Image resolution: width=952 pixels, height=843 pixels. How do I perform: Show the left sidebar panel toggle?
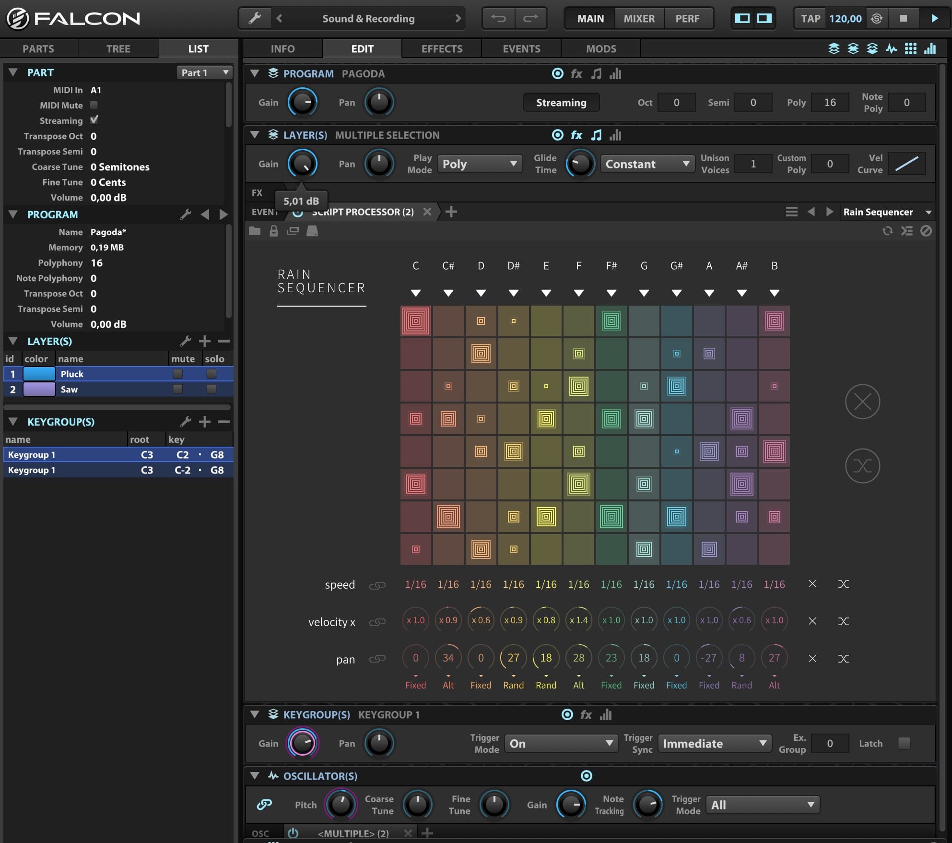click(x=742, y=19)
